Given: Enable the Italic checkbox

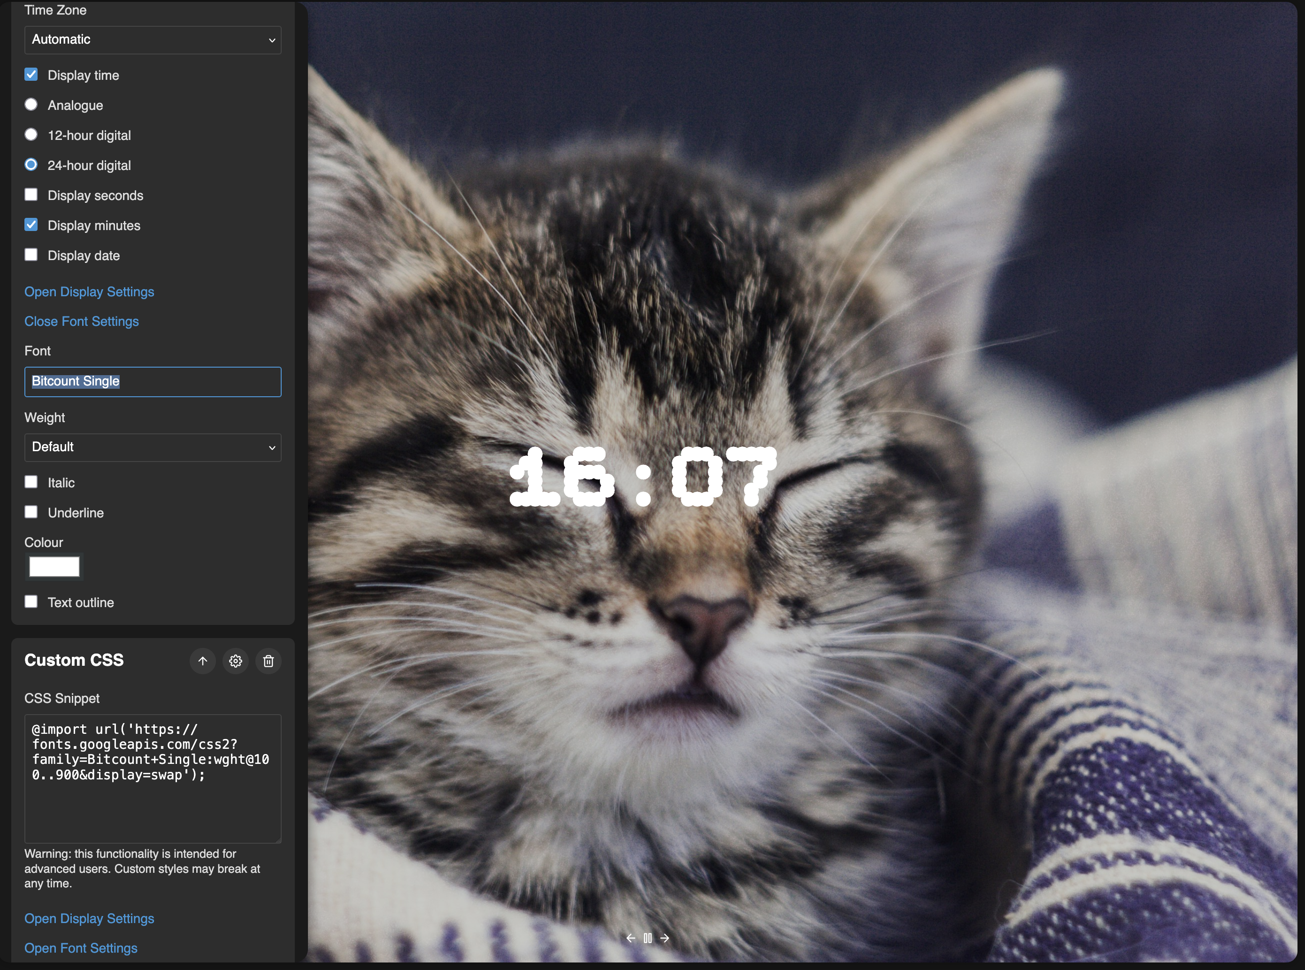Looking at the screenshot, I should (x=31, y=482).
